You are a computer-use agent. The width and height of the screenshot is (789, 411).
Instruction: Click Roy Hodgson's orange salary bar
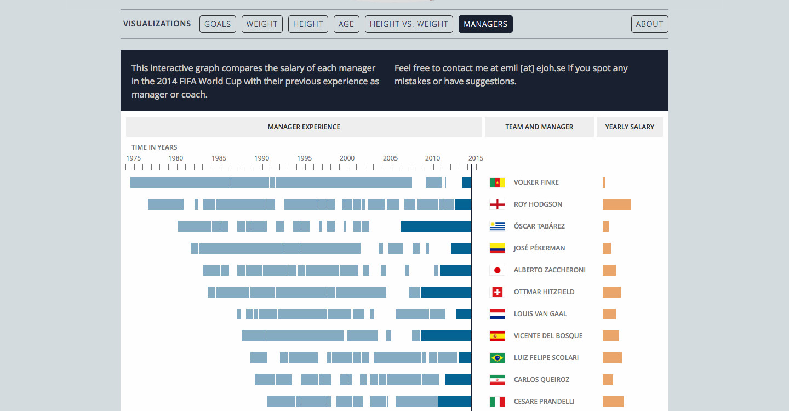[x=616, y=204]
